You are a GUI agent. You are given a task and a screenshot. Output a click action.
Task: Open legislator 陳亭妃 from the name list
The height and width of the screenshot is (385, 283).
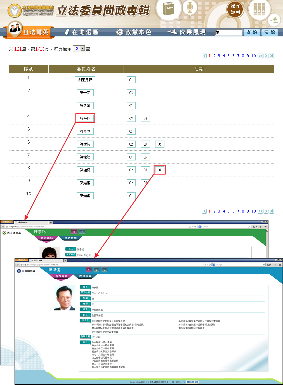pyautogui.click(x=85, y=118)
